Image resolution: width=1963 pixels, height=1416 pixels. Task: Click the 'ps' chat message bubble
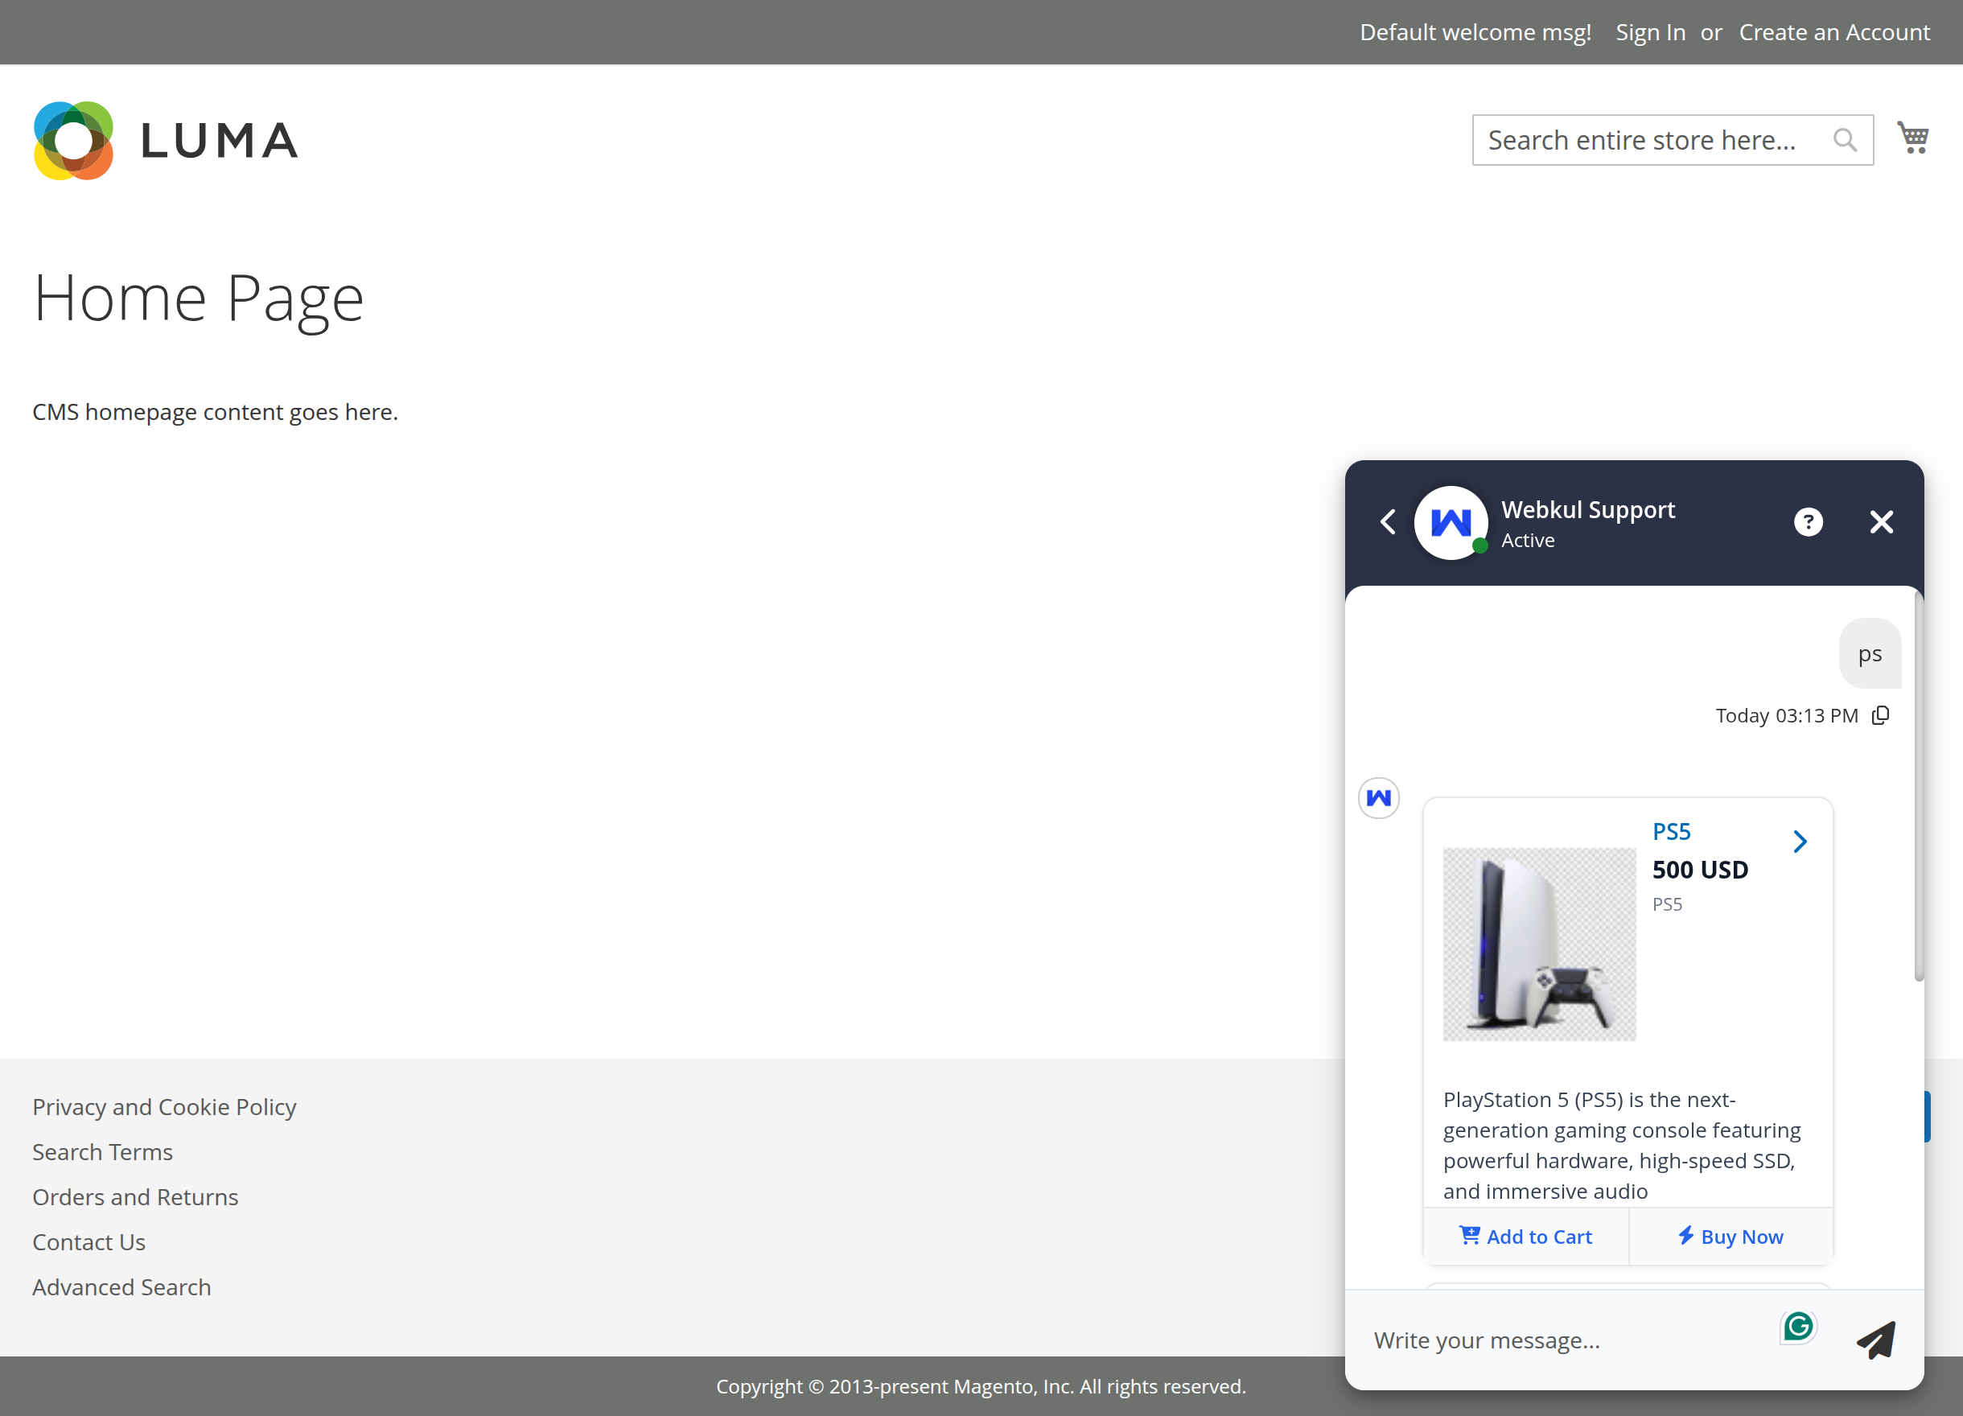point(1870,653)
